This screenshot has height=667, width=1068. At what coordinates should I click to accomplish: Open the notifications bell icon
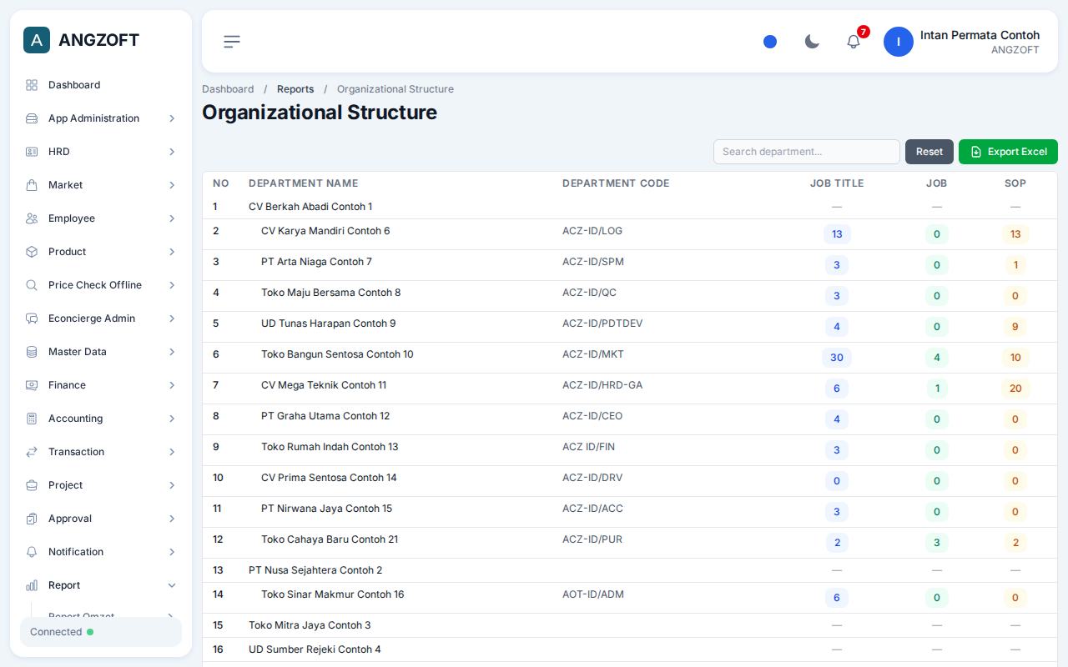click(854, 42)
